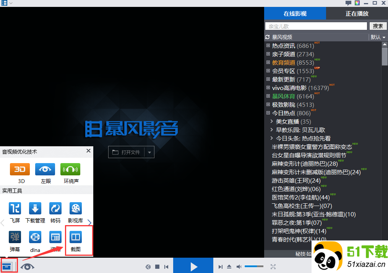Viewport: 388px width, 273px height.
Task: Expand the 教育频道 category
Action: point(268,62)
